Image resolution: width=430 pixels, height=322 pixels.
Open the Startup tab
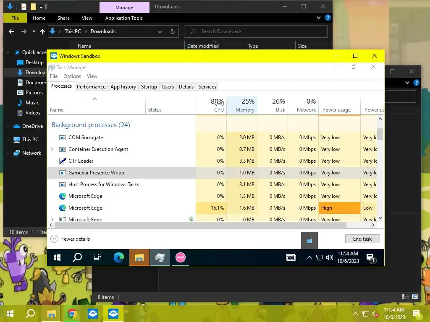click(149, 87)
